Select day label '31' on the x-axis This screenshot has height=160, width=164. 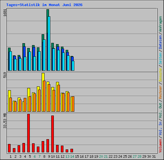click(x=154, y=156)
